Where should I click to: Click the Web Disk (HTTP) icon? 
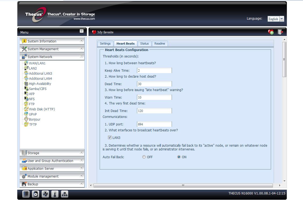(x=26, y=109)
